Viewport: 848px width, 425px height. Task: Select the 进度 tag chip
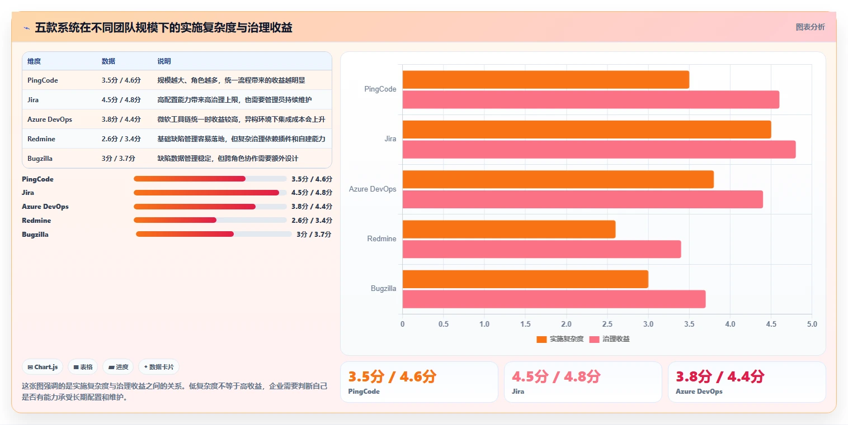click(118, 367)
